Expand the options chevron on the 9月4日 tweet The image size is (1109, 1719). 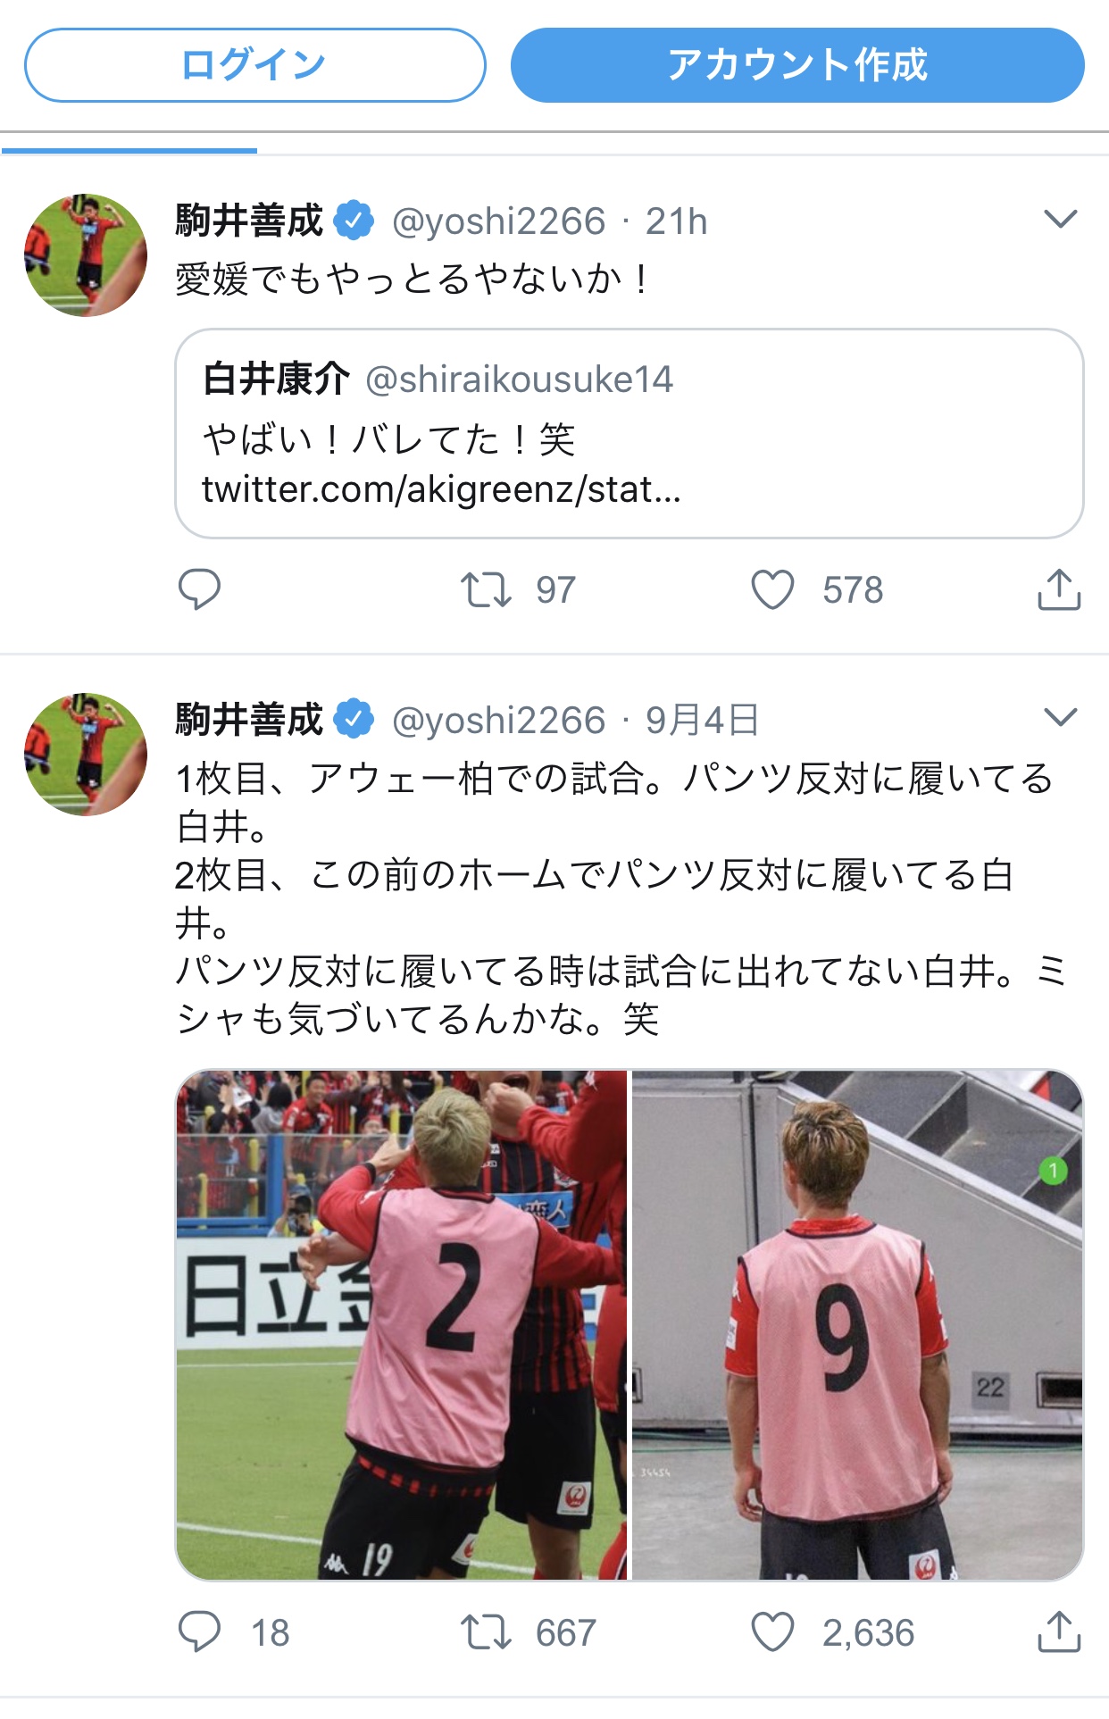click(1060, 717)
